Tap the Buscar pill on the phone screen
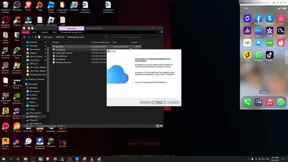 [264, 92]
